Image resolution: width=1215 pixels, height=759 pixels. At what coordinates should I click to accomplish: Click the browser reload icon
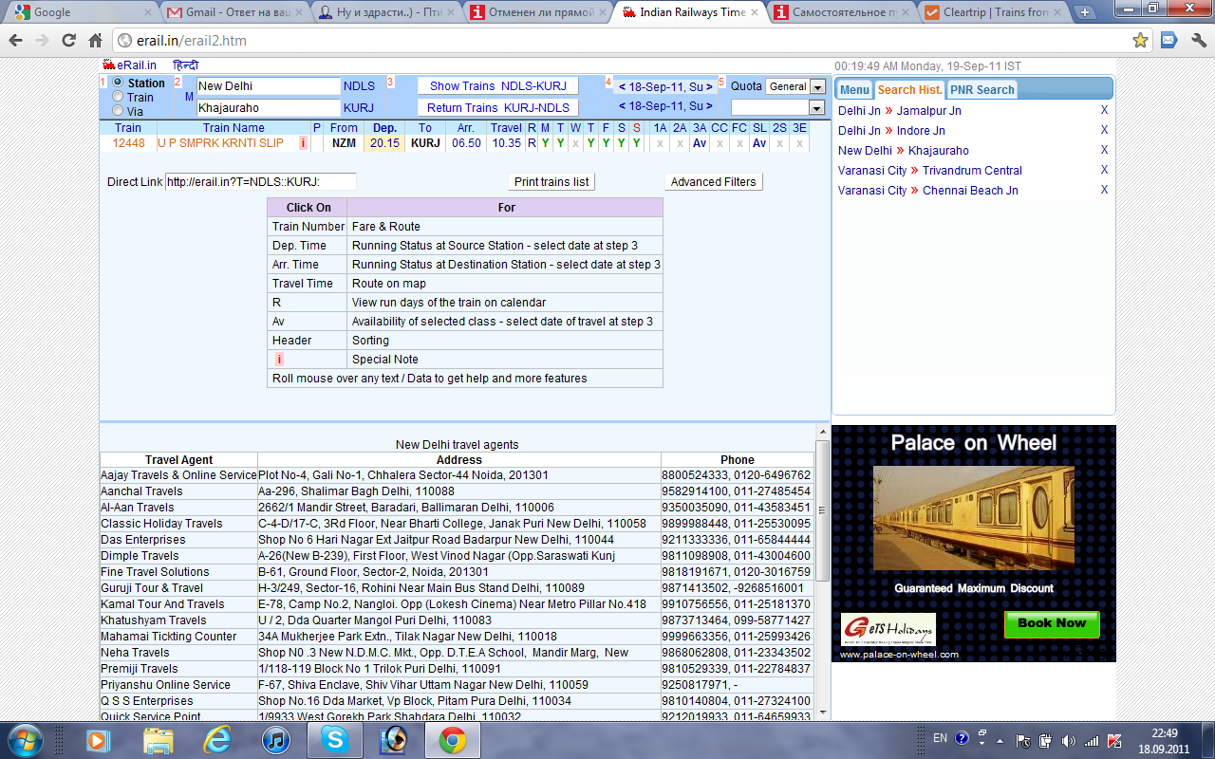click(68, 41)
